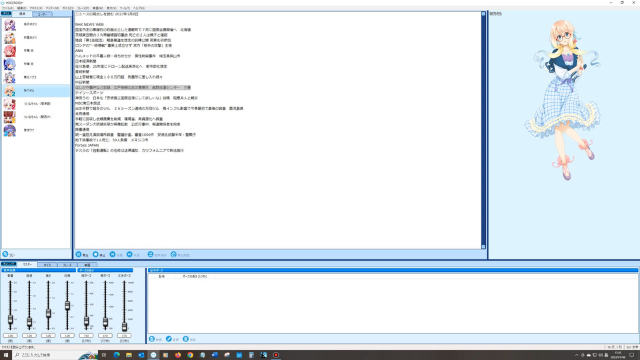Click the 短ポーズ slider handle

86,321
